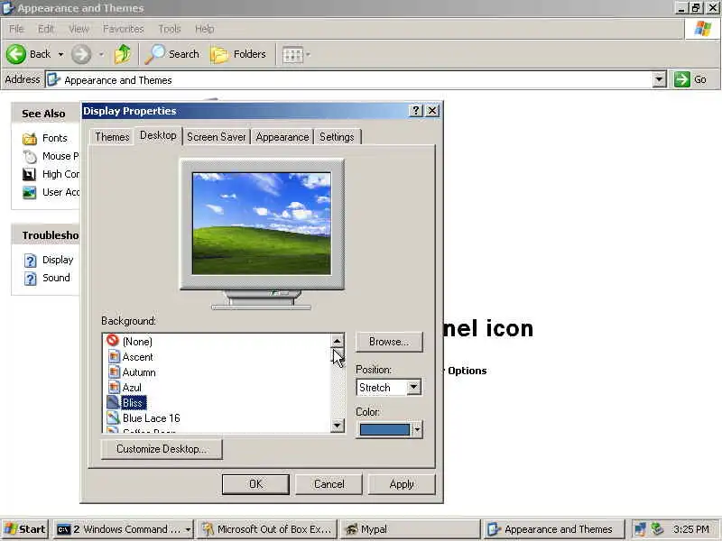
Task: Open the Address bar dropdown list
Action: [660, 79]
